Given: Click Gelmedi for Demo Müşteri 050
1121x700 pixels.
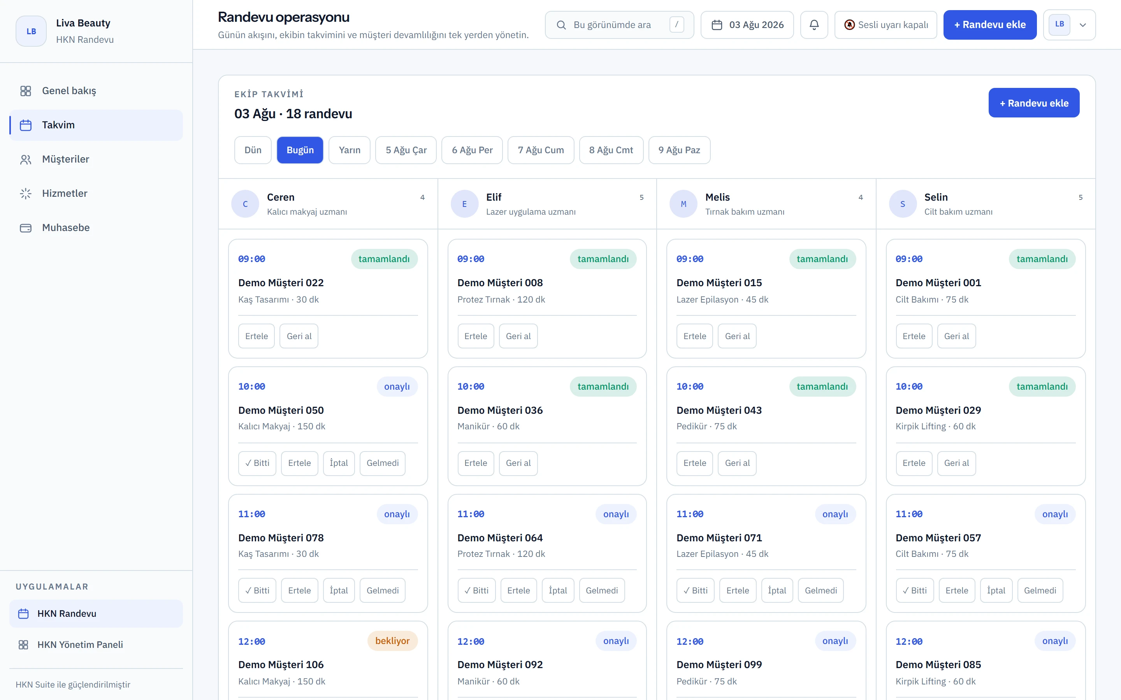Looking at the screenshot, I should [382, 463].
